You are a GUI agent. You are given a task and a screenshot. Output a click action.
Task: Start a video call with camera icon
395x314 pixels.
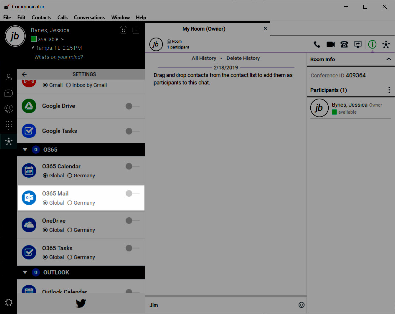[x=331, y=45]
